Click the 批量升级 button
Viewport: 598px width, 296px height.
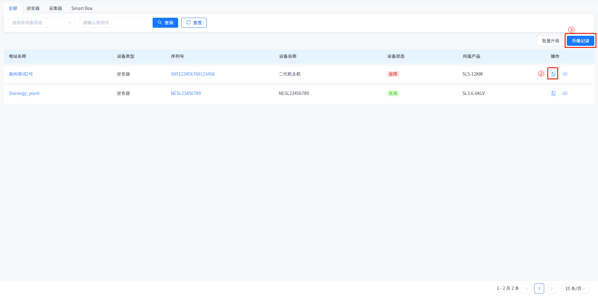[x=550, y=41]
